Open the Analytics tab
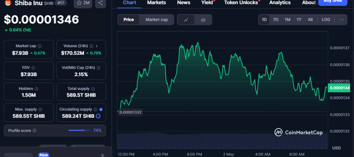 pyautogui.click(x=280, y=3)
